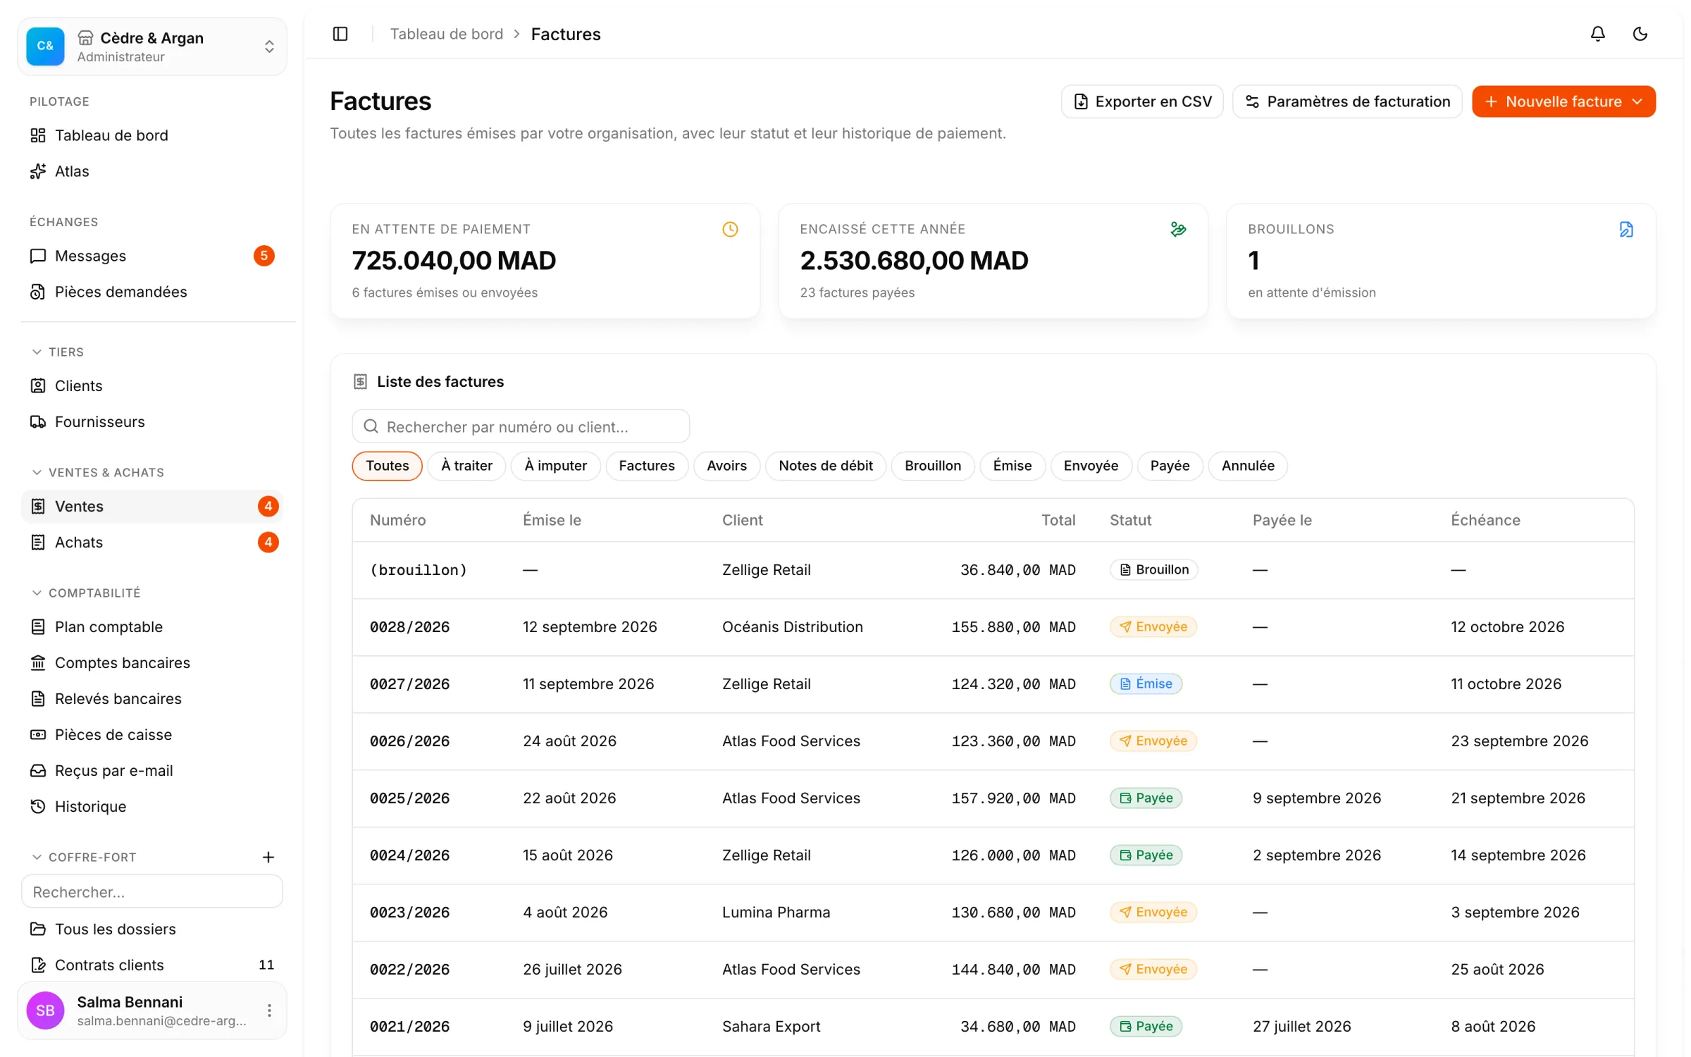Open Comptes bancaires bank icon
Viewport: 1691px width, 1057px height.
[x=38, y=663]
